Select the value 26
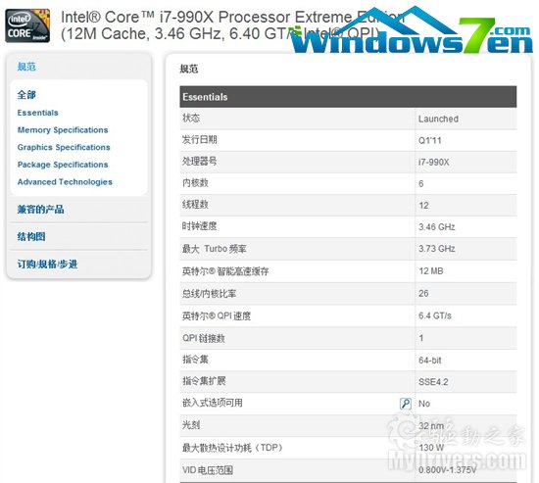Screen dimensions: 539x483 pyautogui.click(x=423, y=294)
